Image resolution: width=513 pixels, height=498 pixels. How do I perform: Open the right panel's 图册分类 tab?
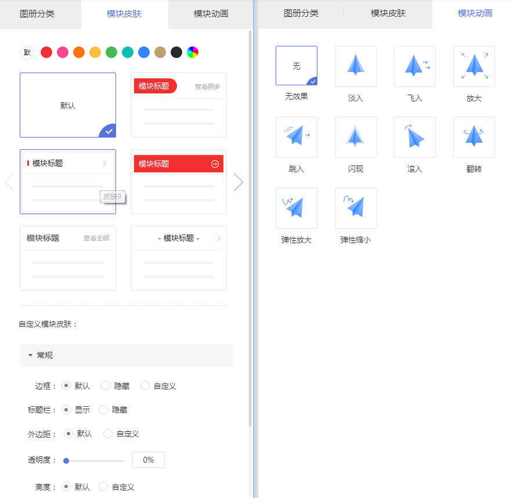click(x=301, y=13)
